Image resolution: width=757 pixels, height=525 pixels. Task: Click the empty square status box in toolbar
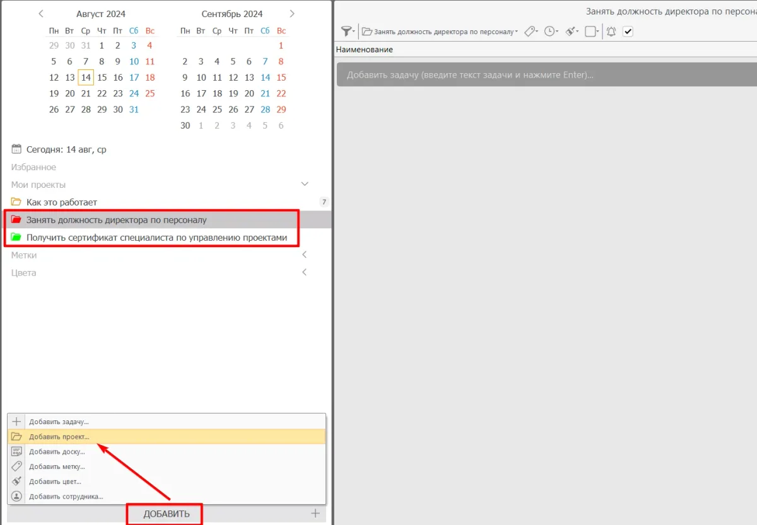pos(590,31)
